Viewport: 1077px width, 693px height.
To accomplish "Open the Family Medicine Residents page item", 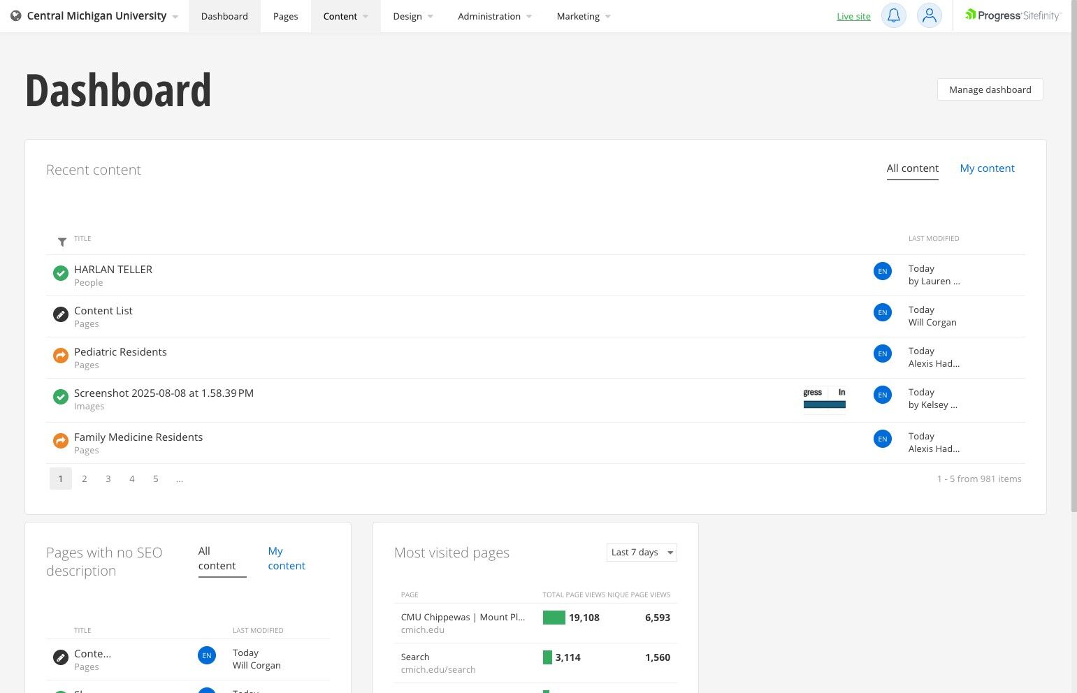I will (138, 437).
